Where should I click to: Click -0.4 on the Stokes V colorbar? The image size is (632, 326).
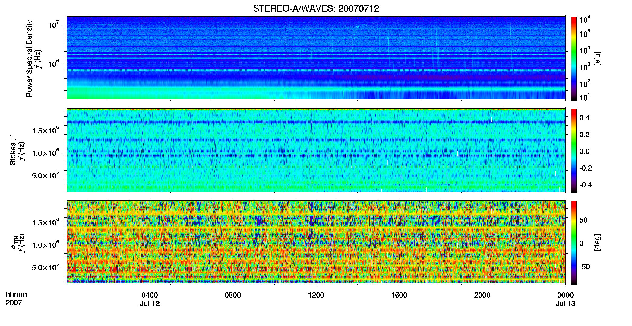click(586, 185)
